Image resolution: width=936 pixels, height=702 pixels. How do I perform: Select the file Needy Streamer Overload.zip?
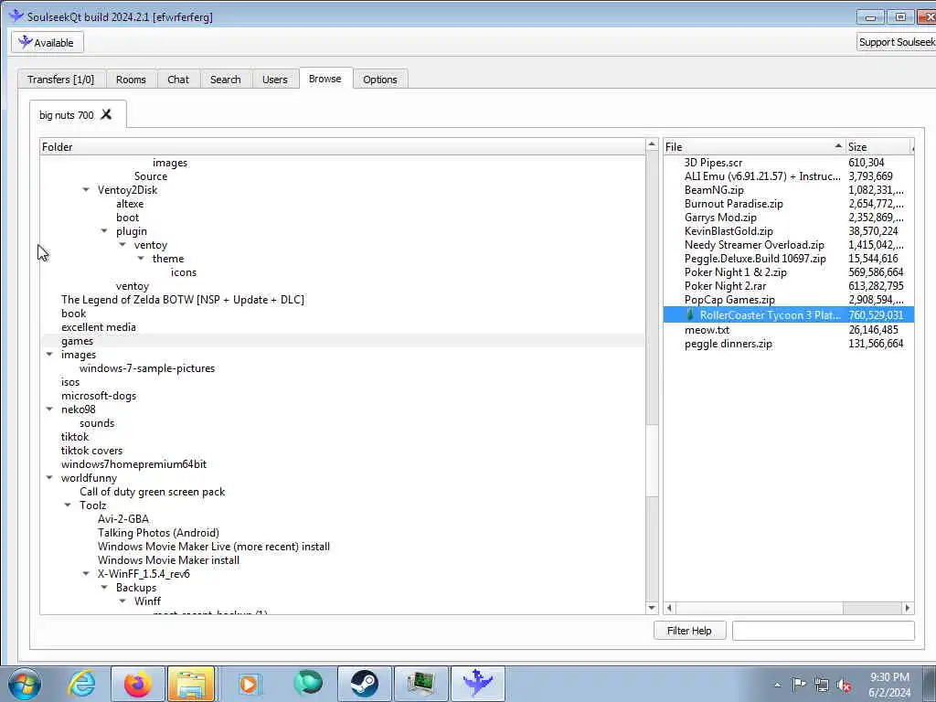coord(754,245)
